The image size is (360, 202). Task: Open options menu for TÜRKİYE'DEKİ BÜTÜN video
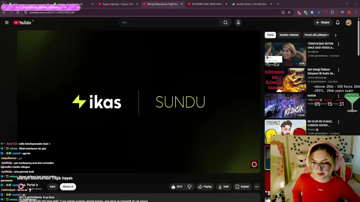(339, 44)
